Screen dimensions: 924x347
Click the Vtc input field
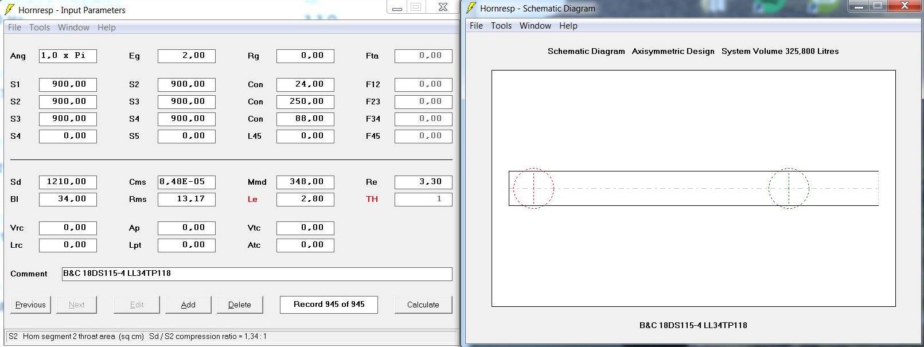click(x=305, y=228)
